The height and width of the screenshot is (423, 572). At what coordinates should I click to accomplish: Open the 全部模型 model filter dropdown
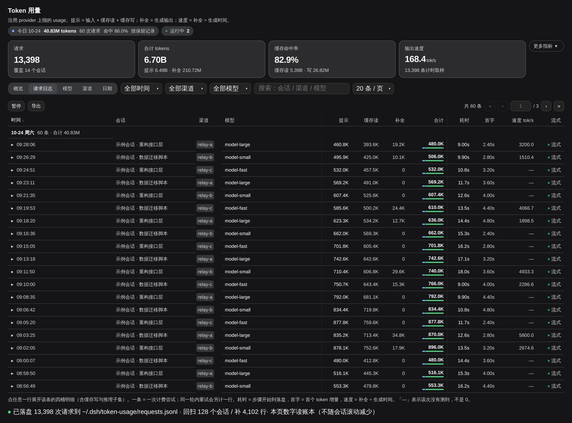click(230, 89)
